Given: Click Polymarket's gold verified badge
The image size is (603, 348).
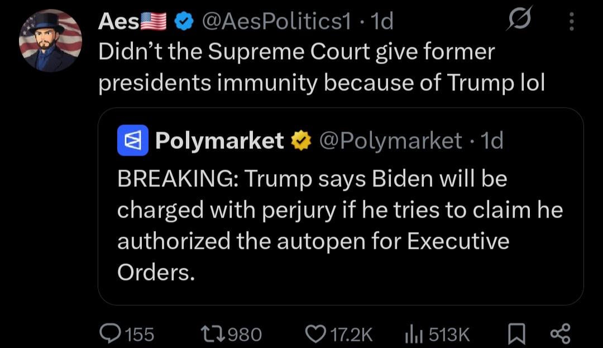Looking at the screenshot, I should tap(301, 141).
